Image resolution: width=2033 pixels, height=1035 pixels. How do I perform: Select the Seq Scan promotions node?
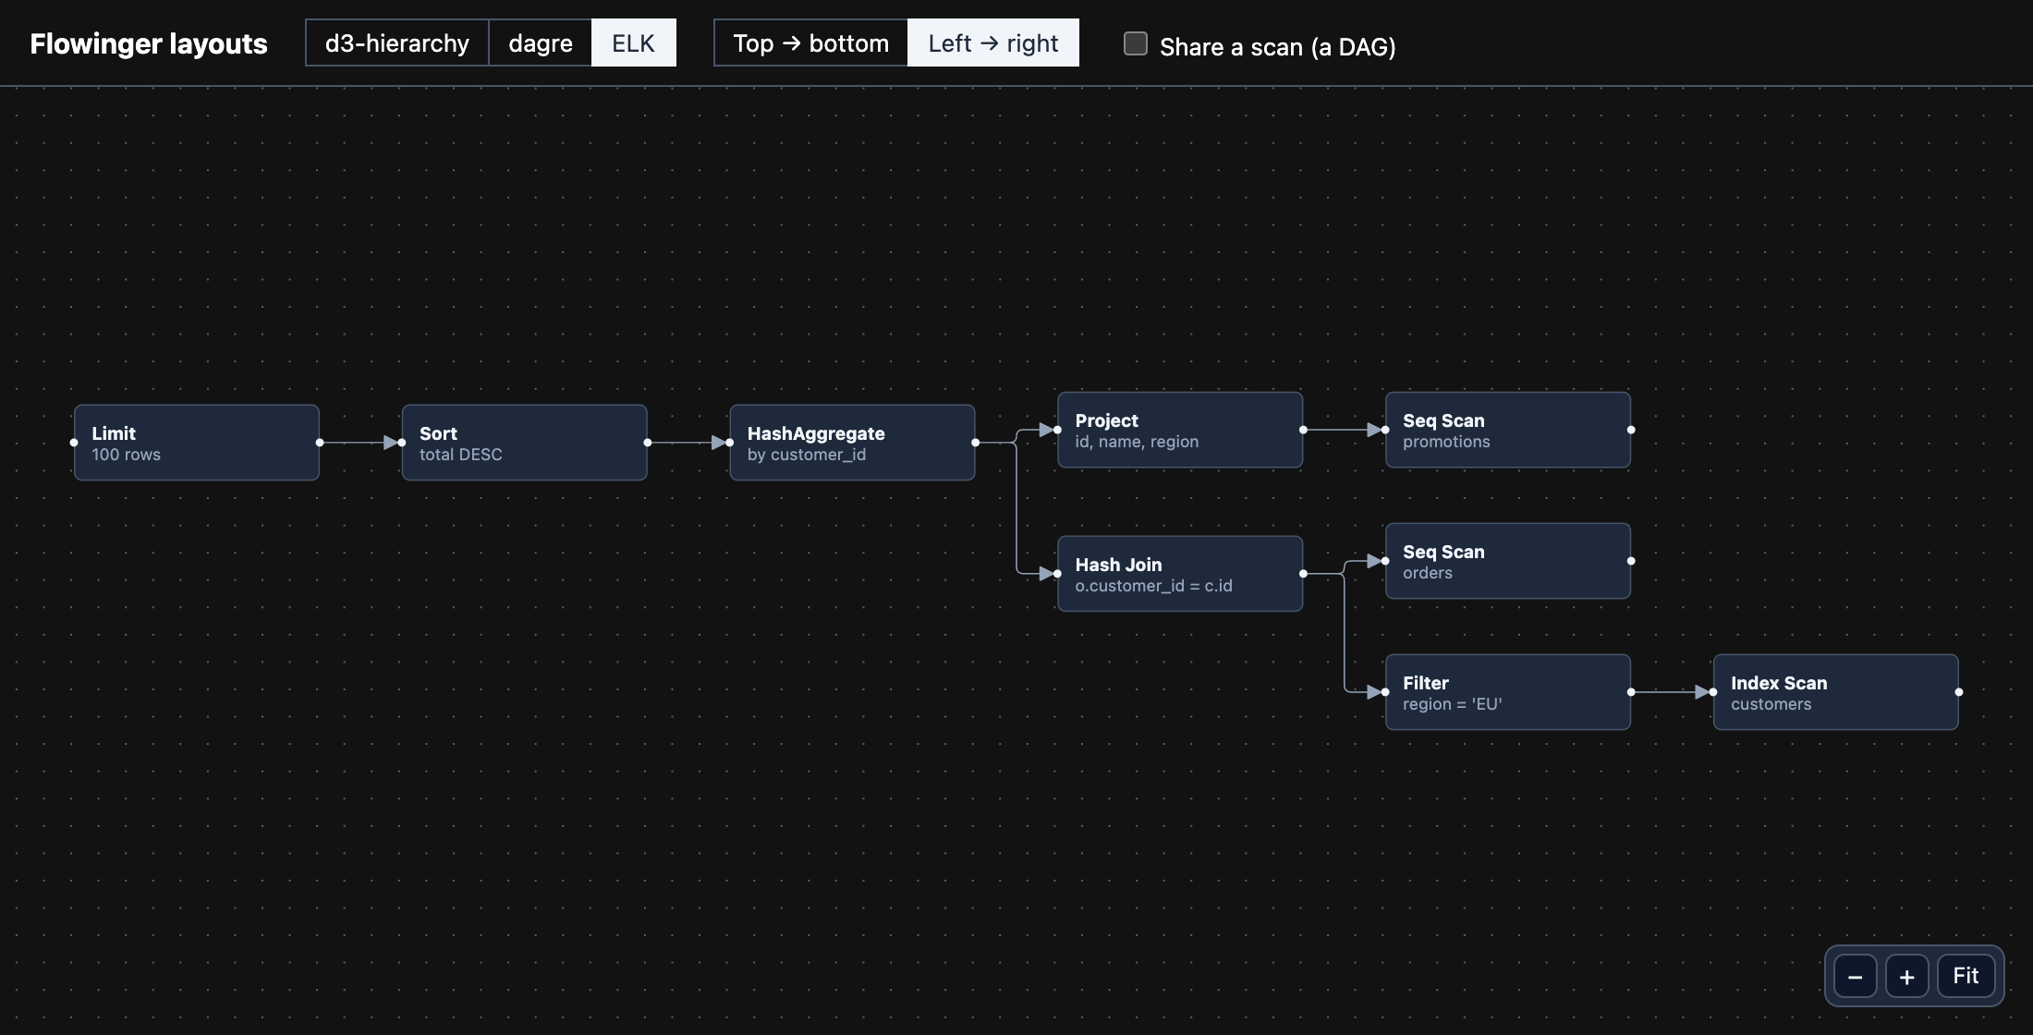click(1508, 430)
